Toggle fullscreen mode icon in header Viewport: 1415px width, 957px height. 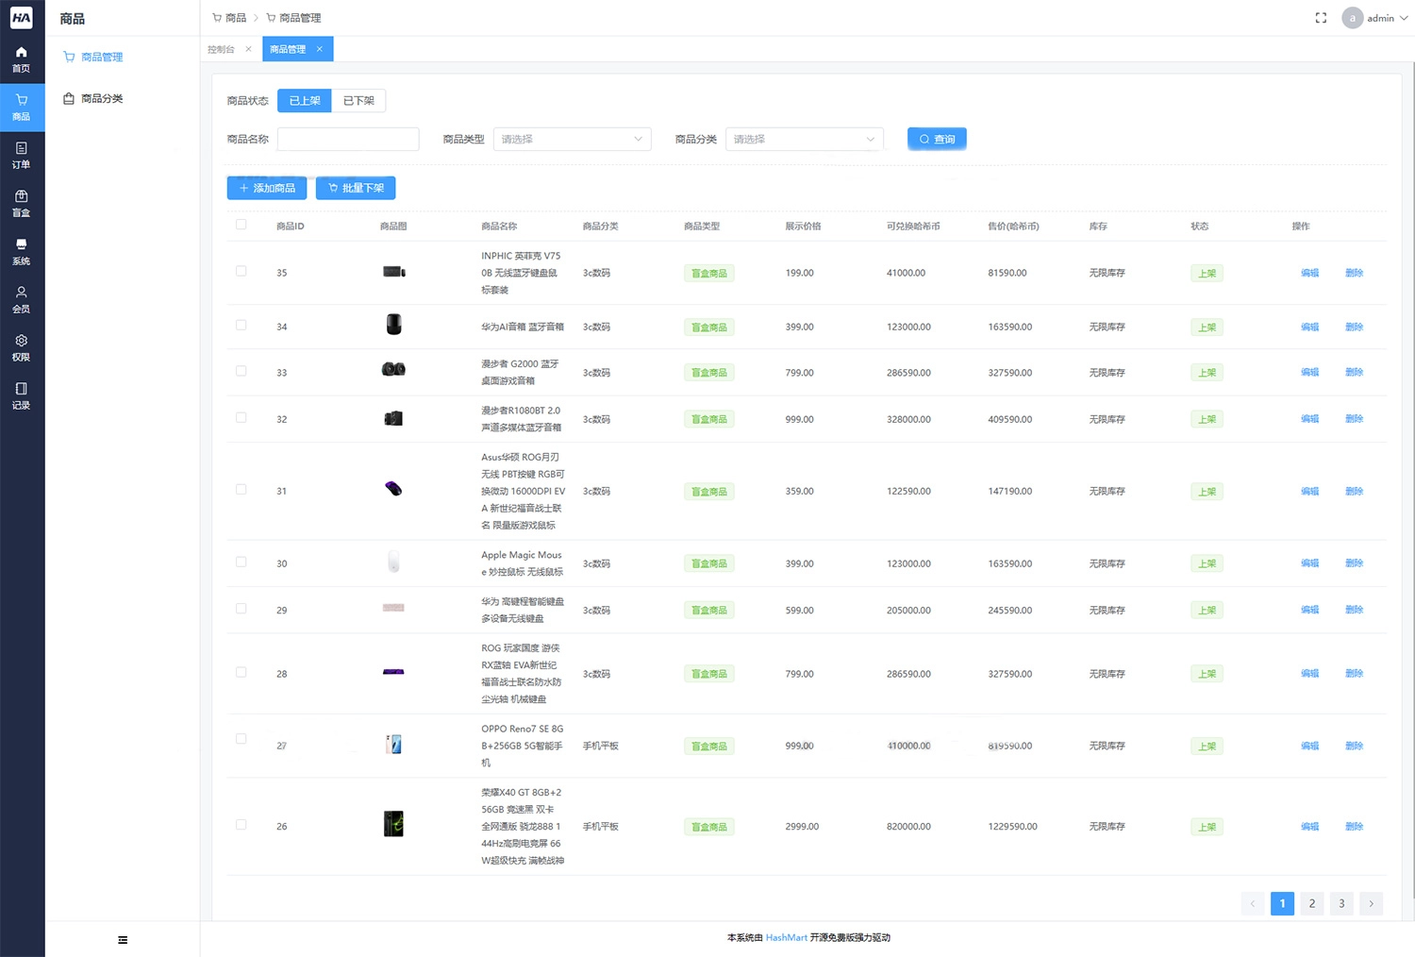[1321, 18]
